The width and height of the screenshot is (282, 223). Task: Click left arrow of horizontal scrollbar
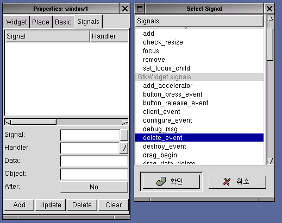pyautogui.click(x=8, y=122)
